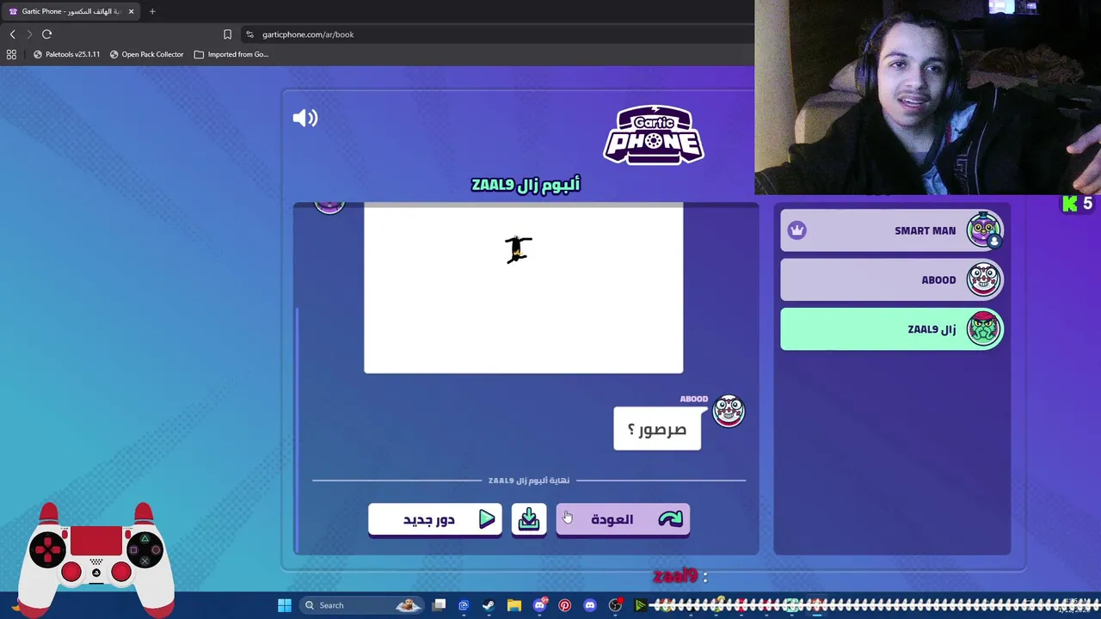
Task: Mute the Gartic Phone sound speaker icon
Action: 305,118
